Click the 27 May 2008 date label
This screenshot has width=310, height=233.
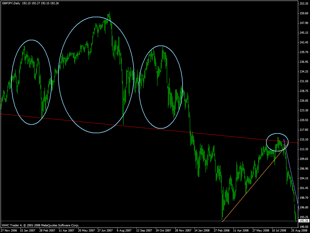pyautogui.click(x=261, y=231)
